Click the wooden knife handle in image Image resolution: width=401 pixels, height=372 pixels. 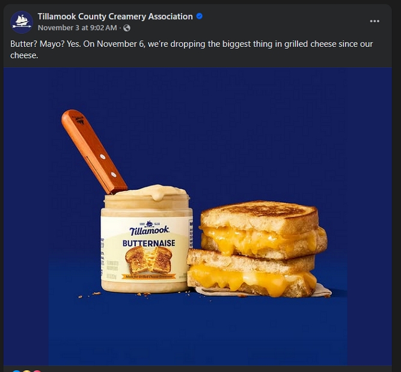point(94,151)
